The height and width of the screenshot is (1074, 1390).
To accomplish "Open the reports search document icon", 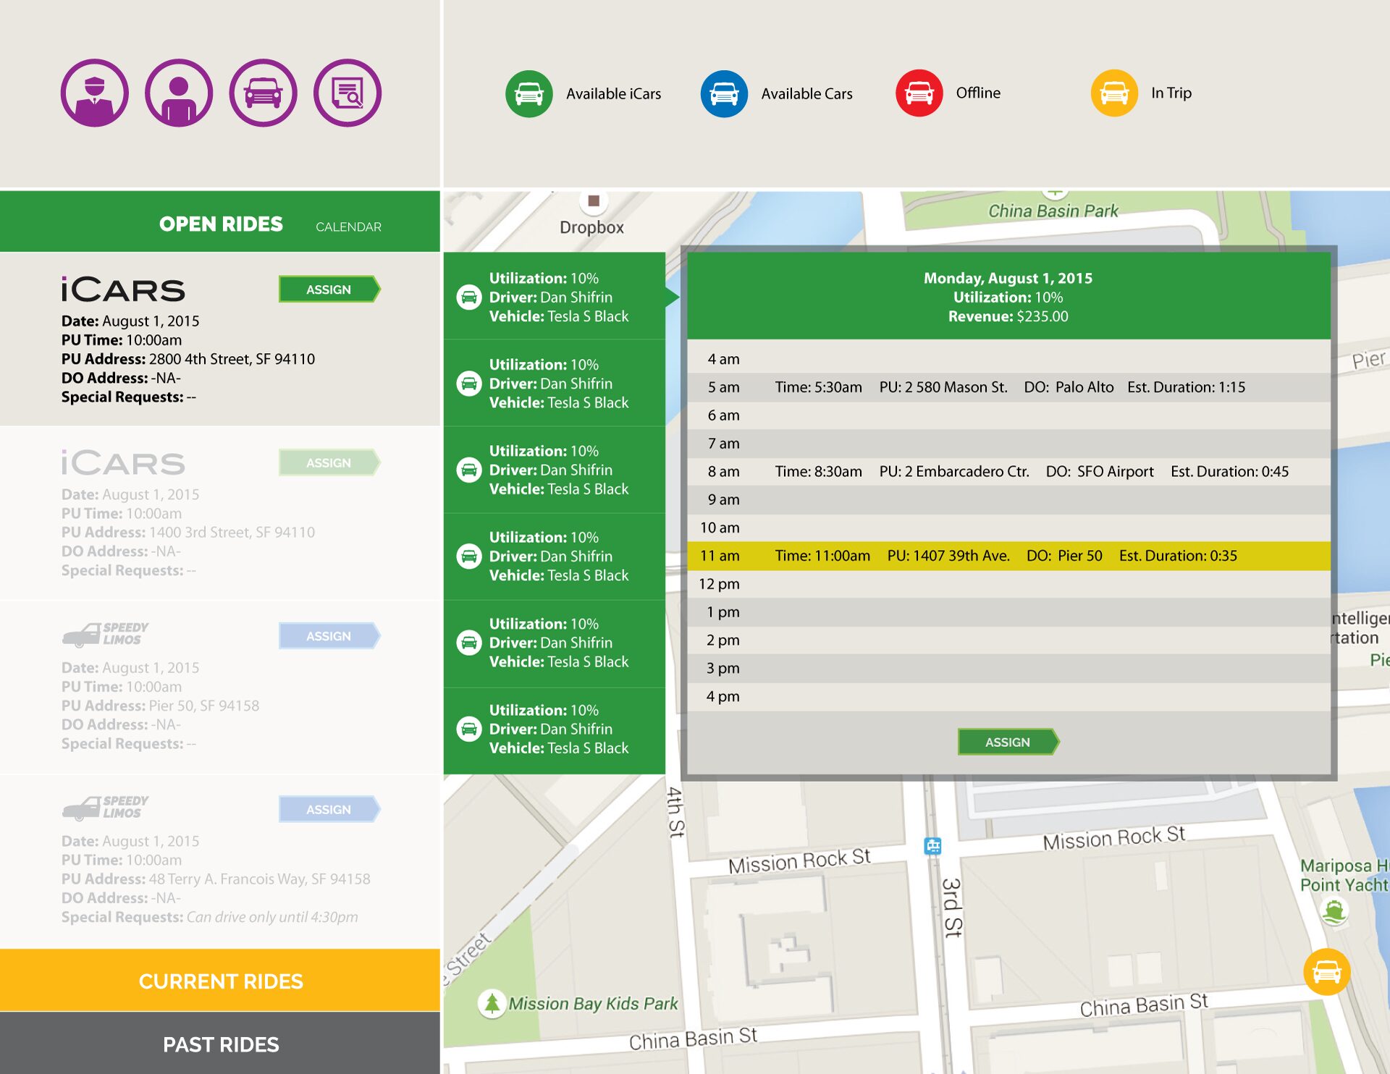I will tap(347, 93).
